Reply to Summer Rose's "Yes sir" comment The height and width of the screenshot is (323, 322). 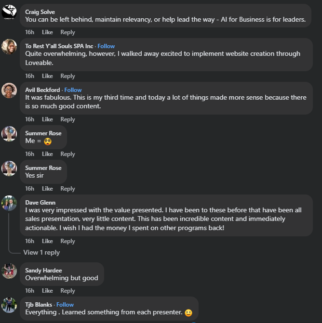(67, 189)
